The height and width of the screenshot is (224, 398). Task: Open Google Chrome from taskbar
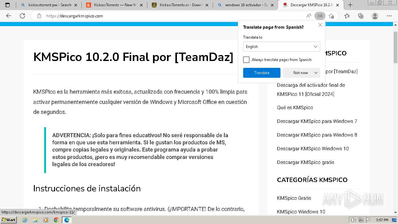click(56, 220)
